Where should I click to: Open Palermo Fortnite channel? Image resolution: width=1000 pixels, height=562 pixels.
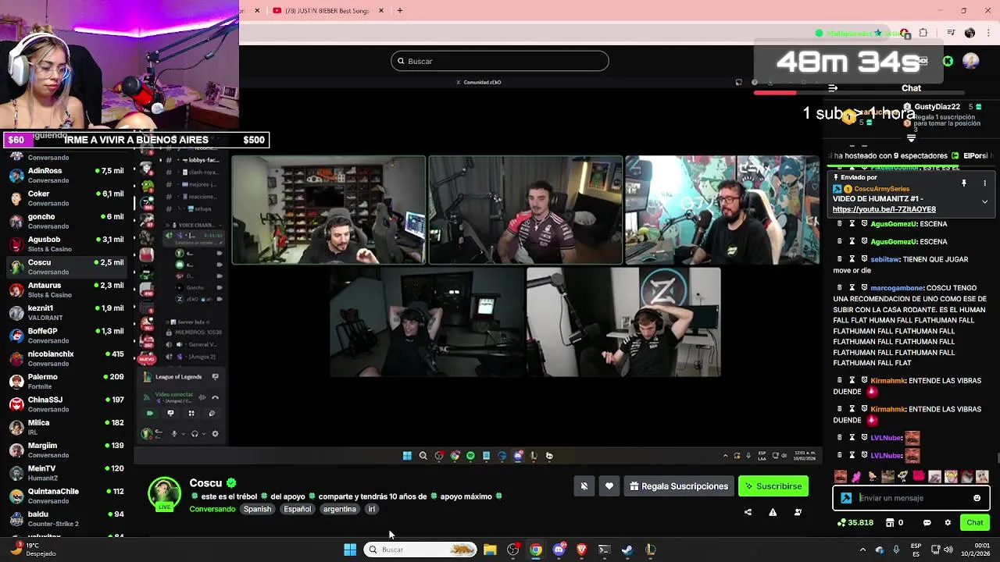66,381
